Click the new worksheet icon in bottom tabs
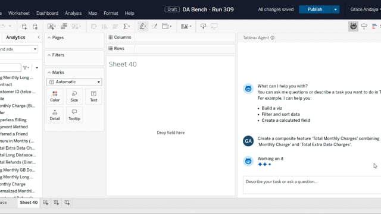The image size is (381, 214). pos(46,203)
